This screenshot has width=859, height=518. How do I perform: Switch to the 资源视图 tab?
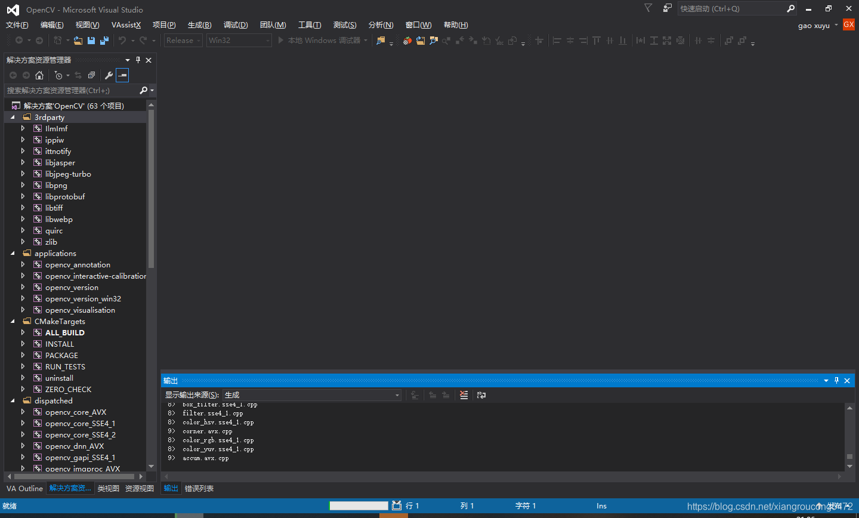[140, 488]
